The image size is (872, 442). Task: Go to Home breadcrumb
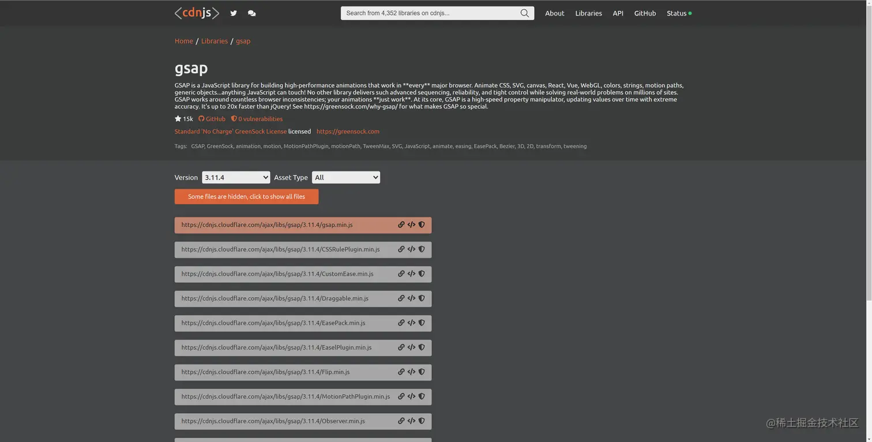(x=184, y=41)
